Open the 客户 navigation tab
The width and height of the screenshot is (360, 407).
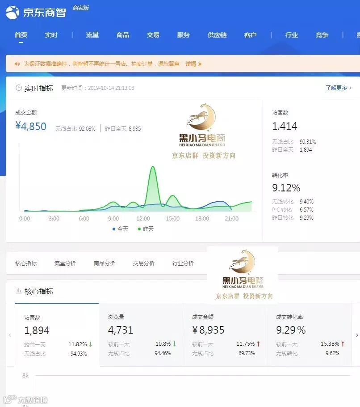coord(251,35)
